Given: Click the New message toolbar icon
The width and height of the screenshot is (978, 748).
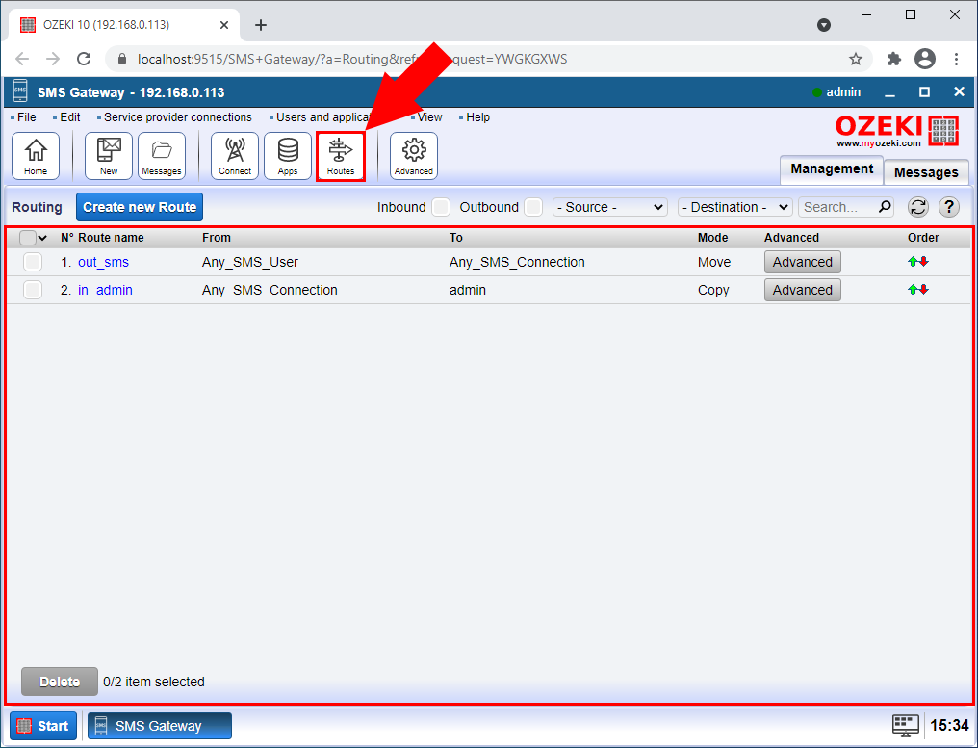Looking at the screenshot, I should 109,156.
